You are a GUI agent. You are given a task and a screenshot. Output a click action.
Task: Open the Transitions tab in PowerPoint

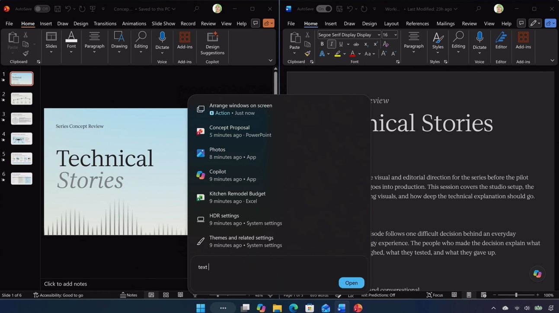[x=105, y=23]
